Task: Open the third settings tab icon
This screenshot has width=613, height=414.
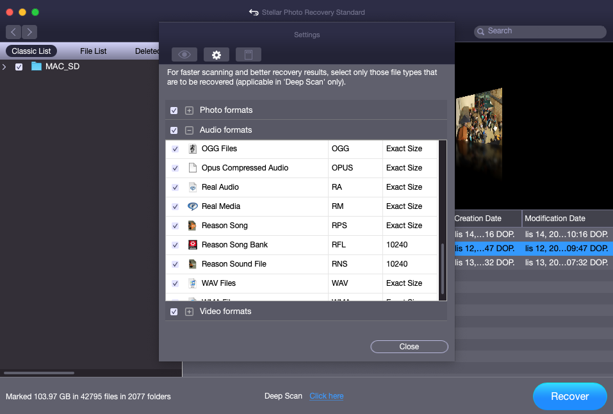Action: tap(249, 54)
